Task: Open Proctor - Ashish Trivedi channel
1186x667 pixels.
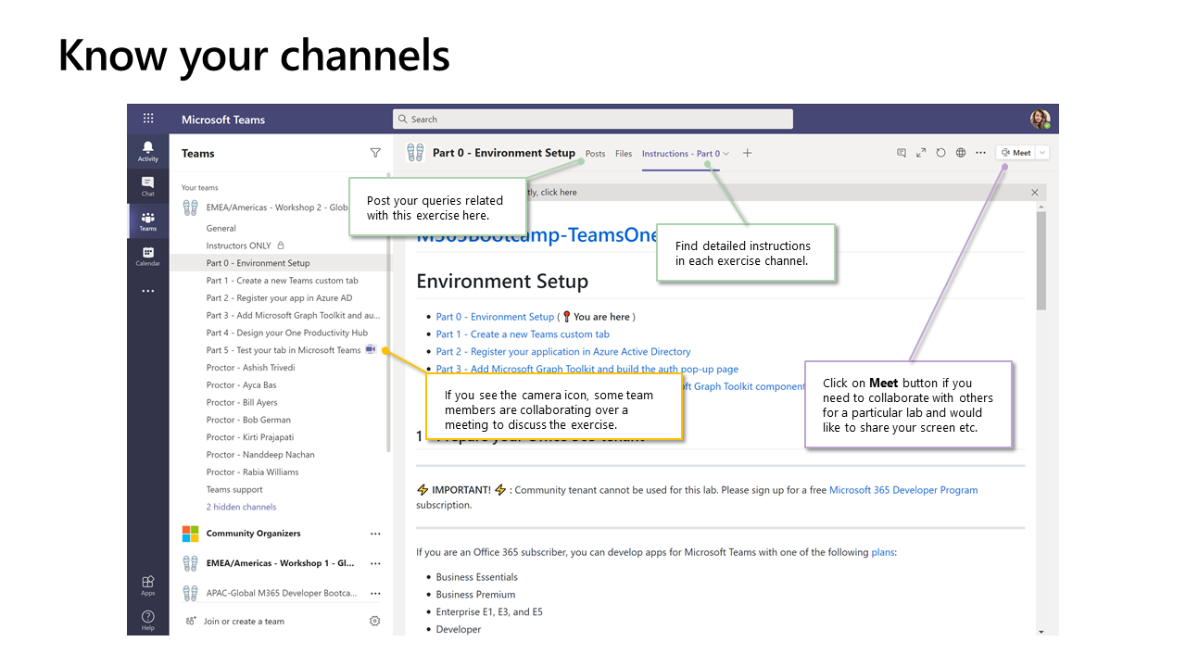Action: [250, 368]
